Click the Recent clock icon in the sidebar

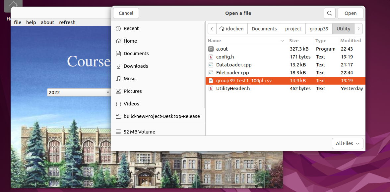(x=119, y=28)
